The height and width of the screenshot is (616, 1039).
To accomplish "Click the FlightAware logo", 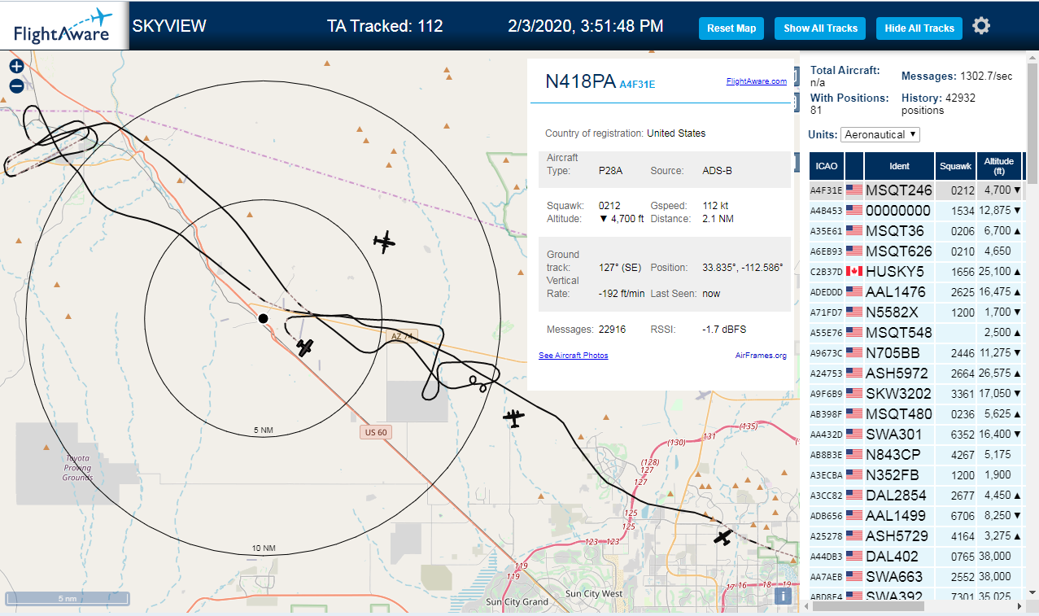I will pos(63,25).
